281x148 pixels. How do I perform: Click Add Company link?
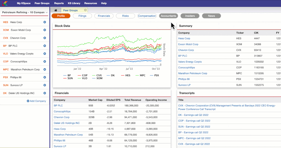coord(36,101)
